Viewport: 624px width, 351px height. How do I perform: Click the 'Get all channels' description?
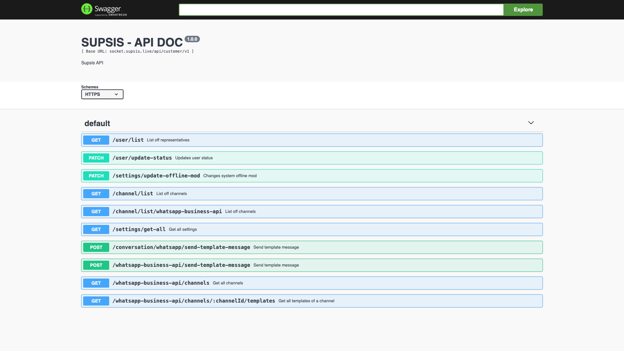point(228,283)
